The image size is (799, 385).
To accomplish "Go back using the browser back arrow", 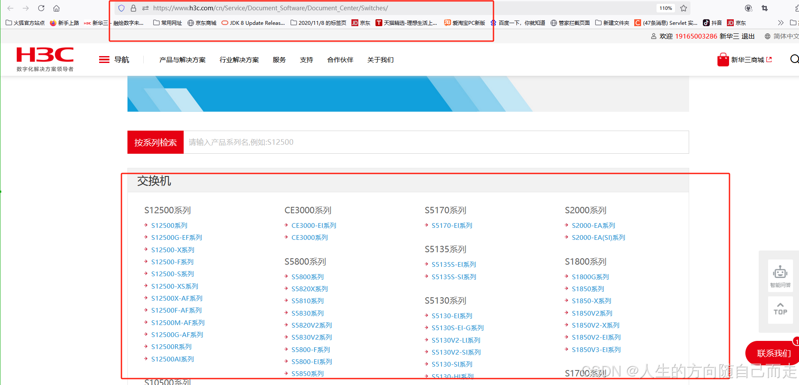I will (x=10, y=8).
